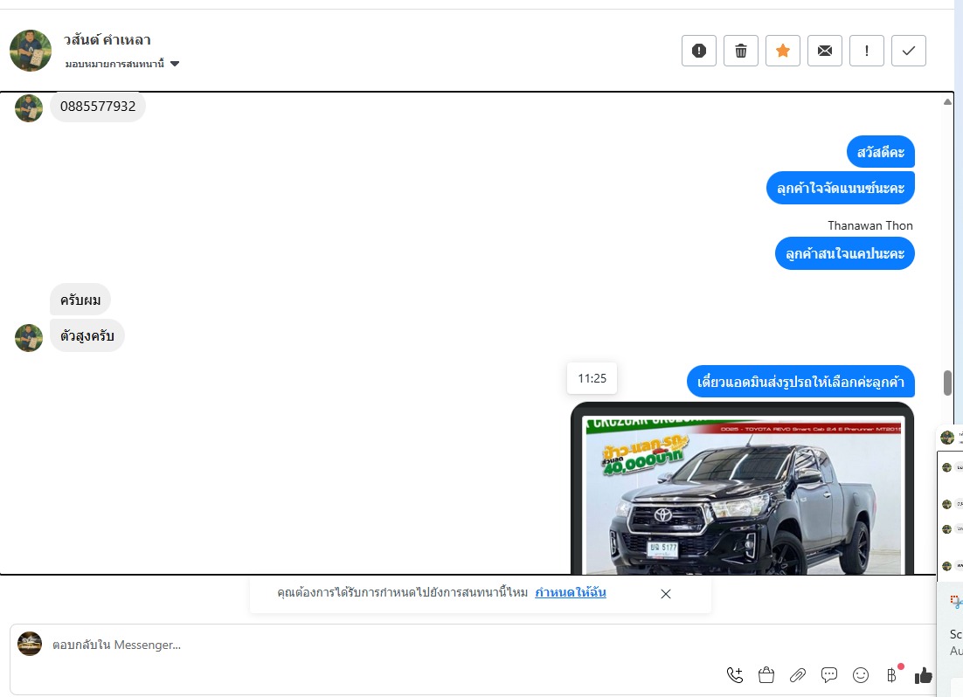Click sender name Thanawan Thon
This screenshot has width=963, height=697.
click(x=870, y=225)
